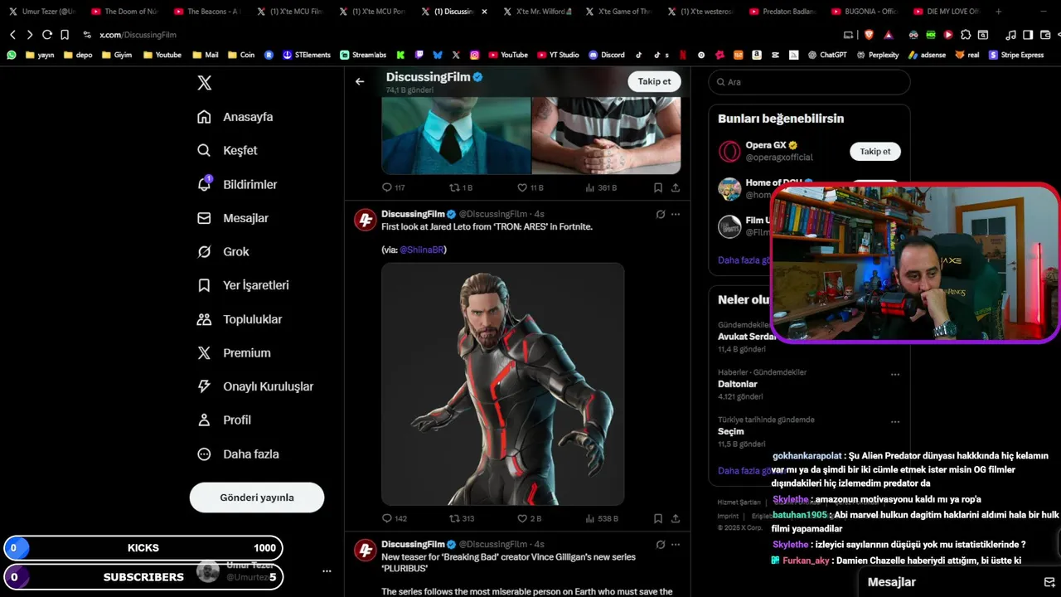Viewport: 1061px width, 597px height.
Task: Click the Gönderi yayınla button
Action: 257,498
